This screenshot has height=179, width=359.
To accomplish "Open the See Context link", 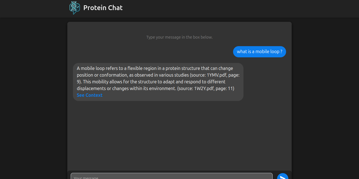I will coord(89,95).
